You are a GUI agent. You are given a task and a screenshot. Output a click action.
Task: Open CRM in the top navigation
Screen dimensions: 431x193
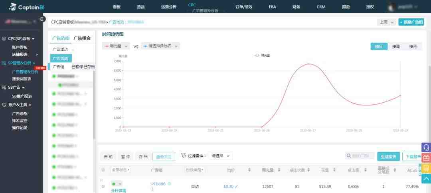coord(321,7)
